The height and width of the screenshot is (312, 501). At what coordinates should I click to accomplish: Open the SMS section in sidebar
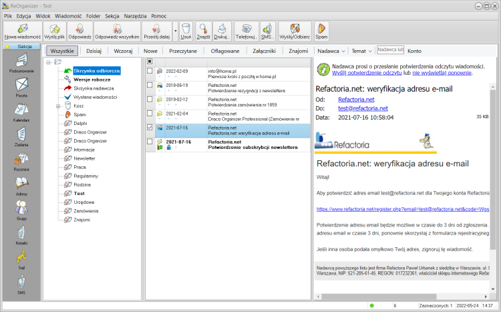[x=21, y=285]
